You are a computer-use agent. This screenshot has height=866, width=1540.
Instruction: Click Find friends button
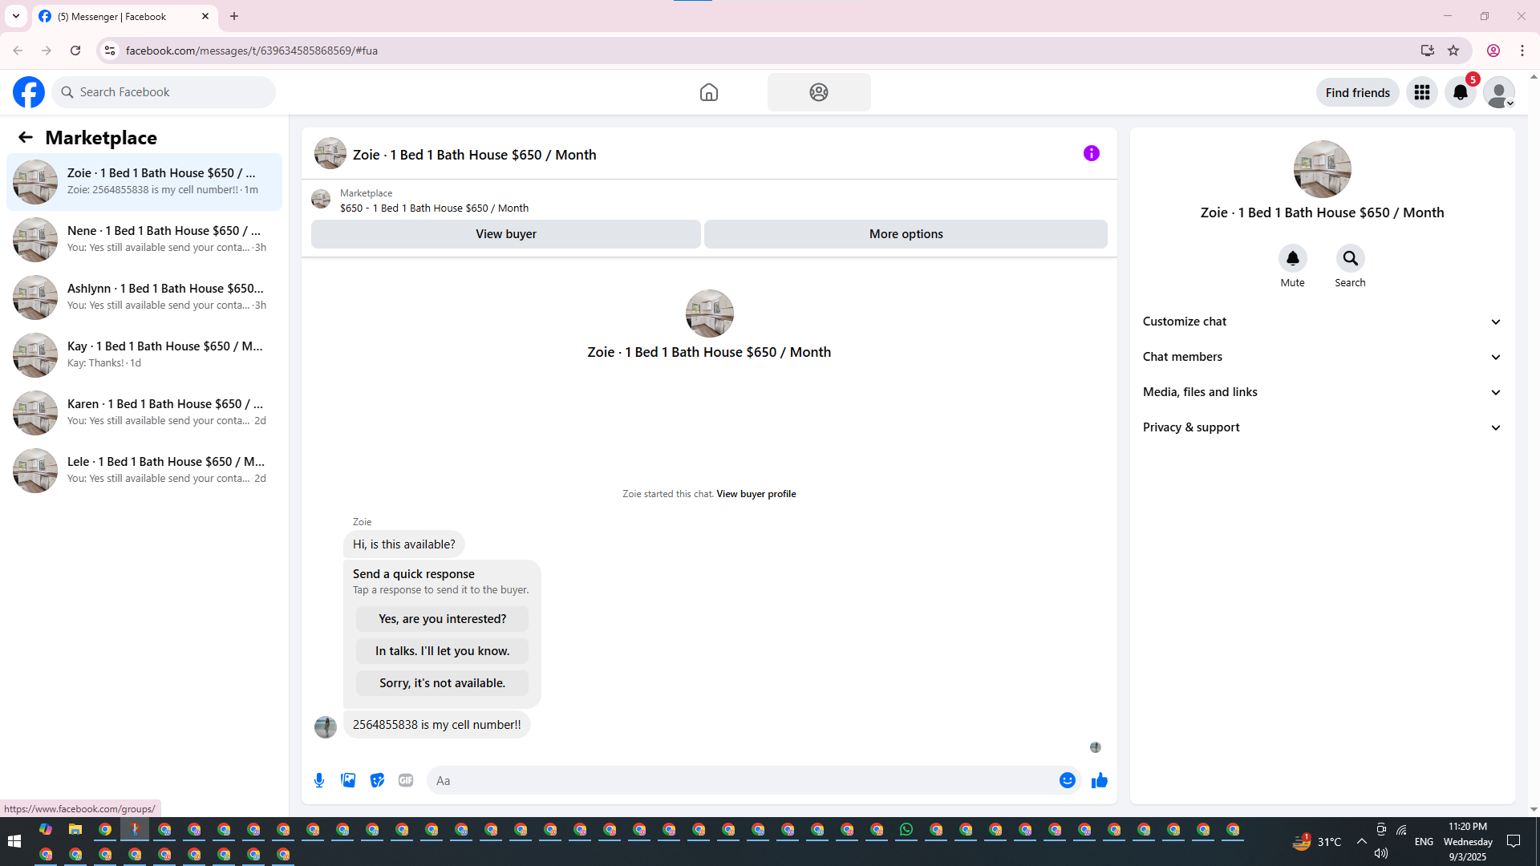click(x=1358, y=92)
